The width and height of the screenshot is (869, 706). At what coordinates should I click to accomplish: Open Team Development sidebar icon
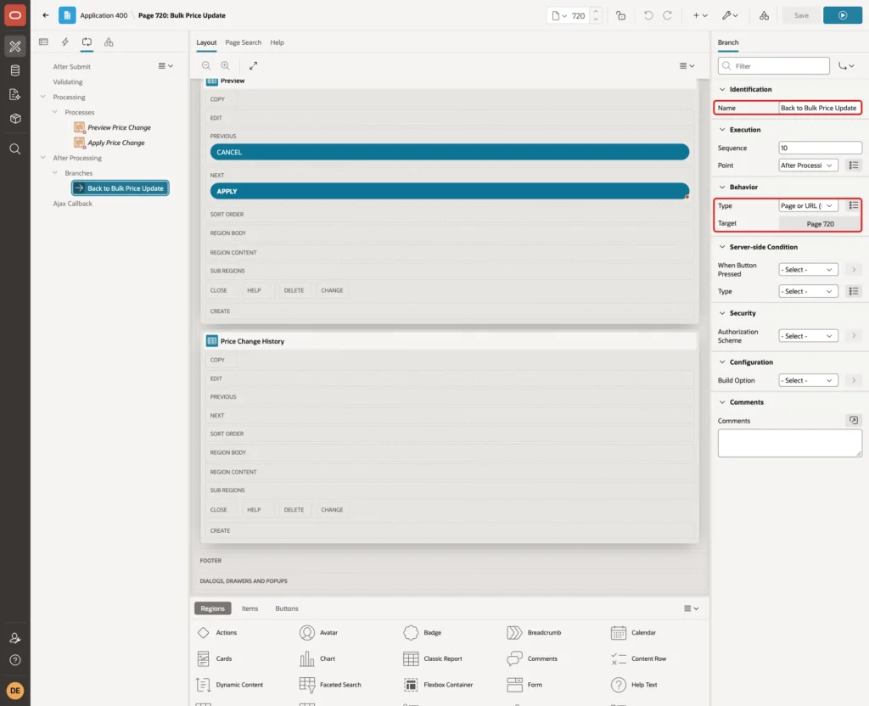tap(15, 95)
